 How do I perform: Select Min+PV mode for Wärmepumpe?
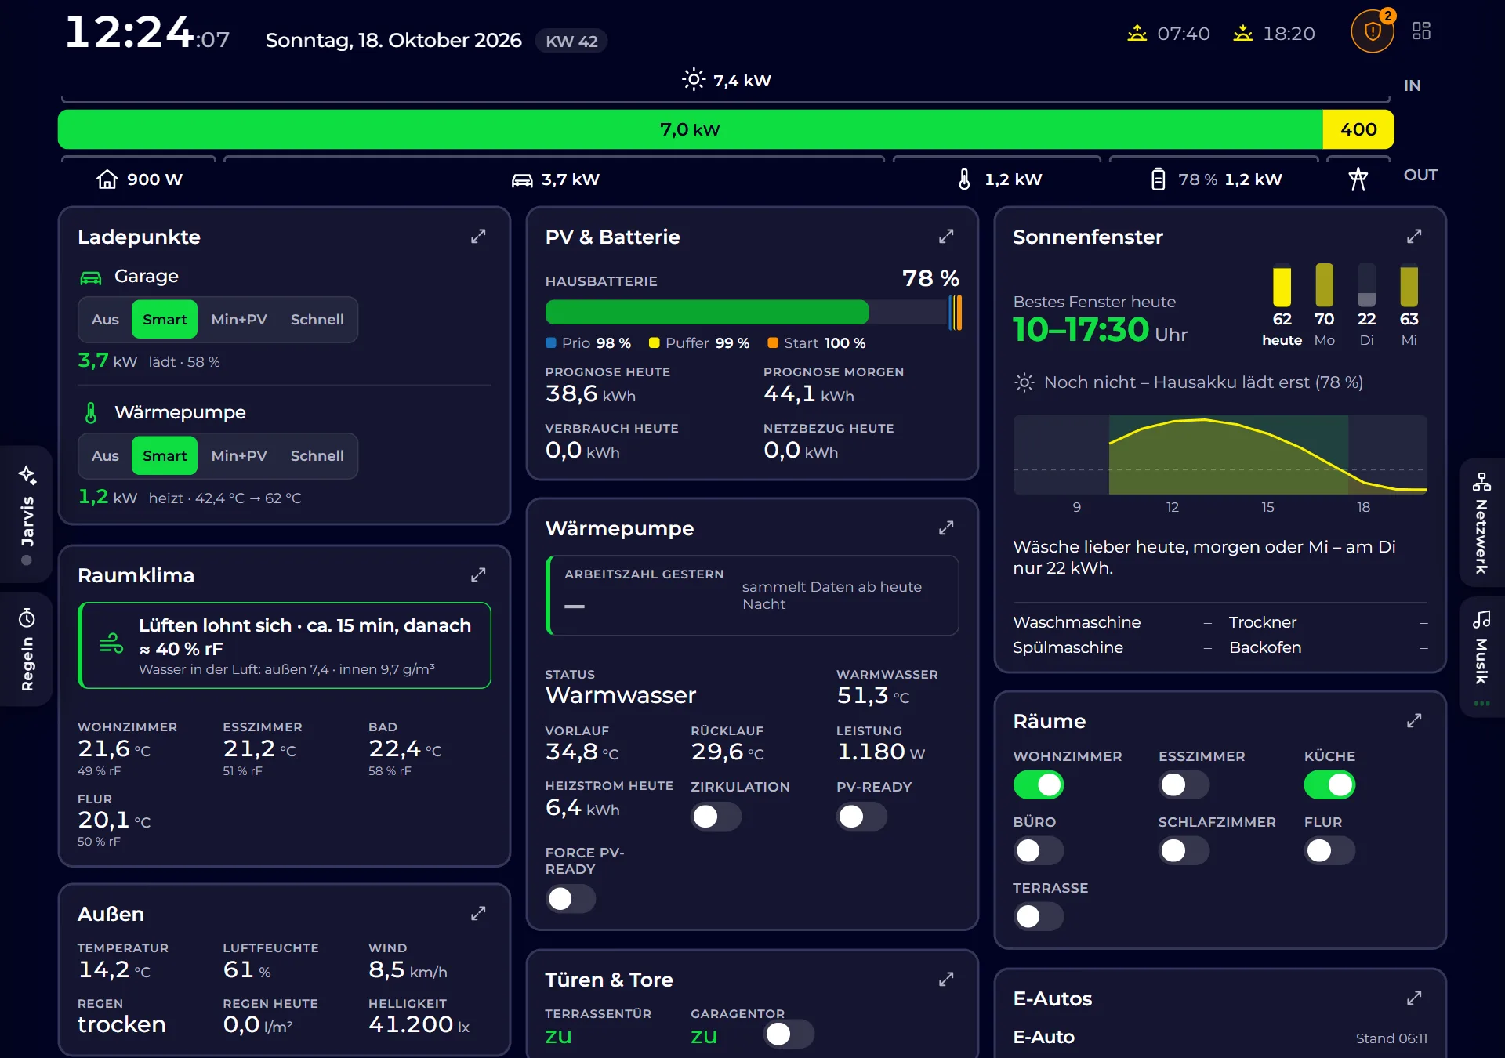239,456
